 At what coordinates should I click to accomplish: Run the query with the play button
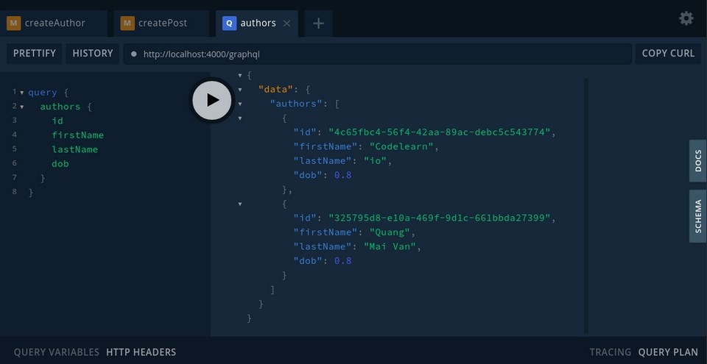212,100
